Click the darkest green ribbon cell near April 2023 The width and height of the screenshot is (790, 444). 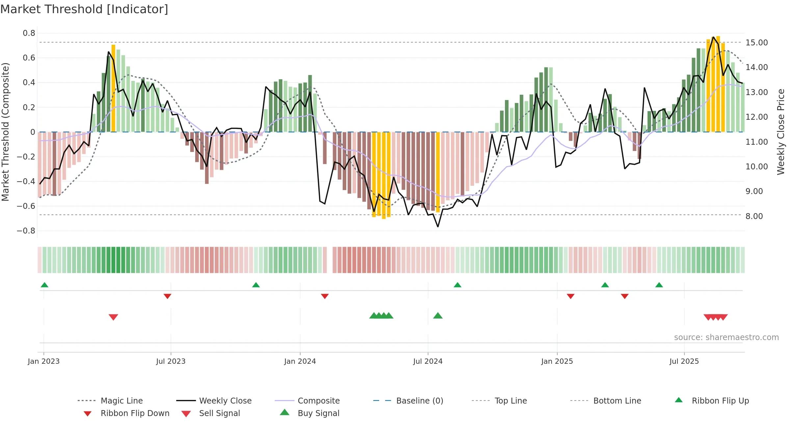point(113,260)
